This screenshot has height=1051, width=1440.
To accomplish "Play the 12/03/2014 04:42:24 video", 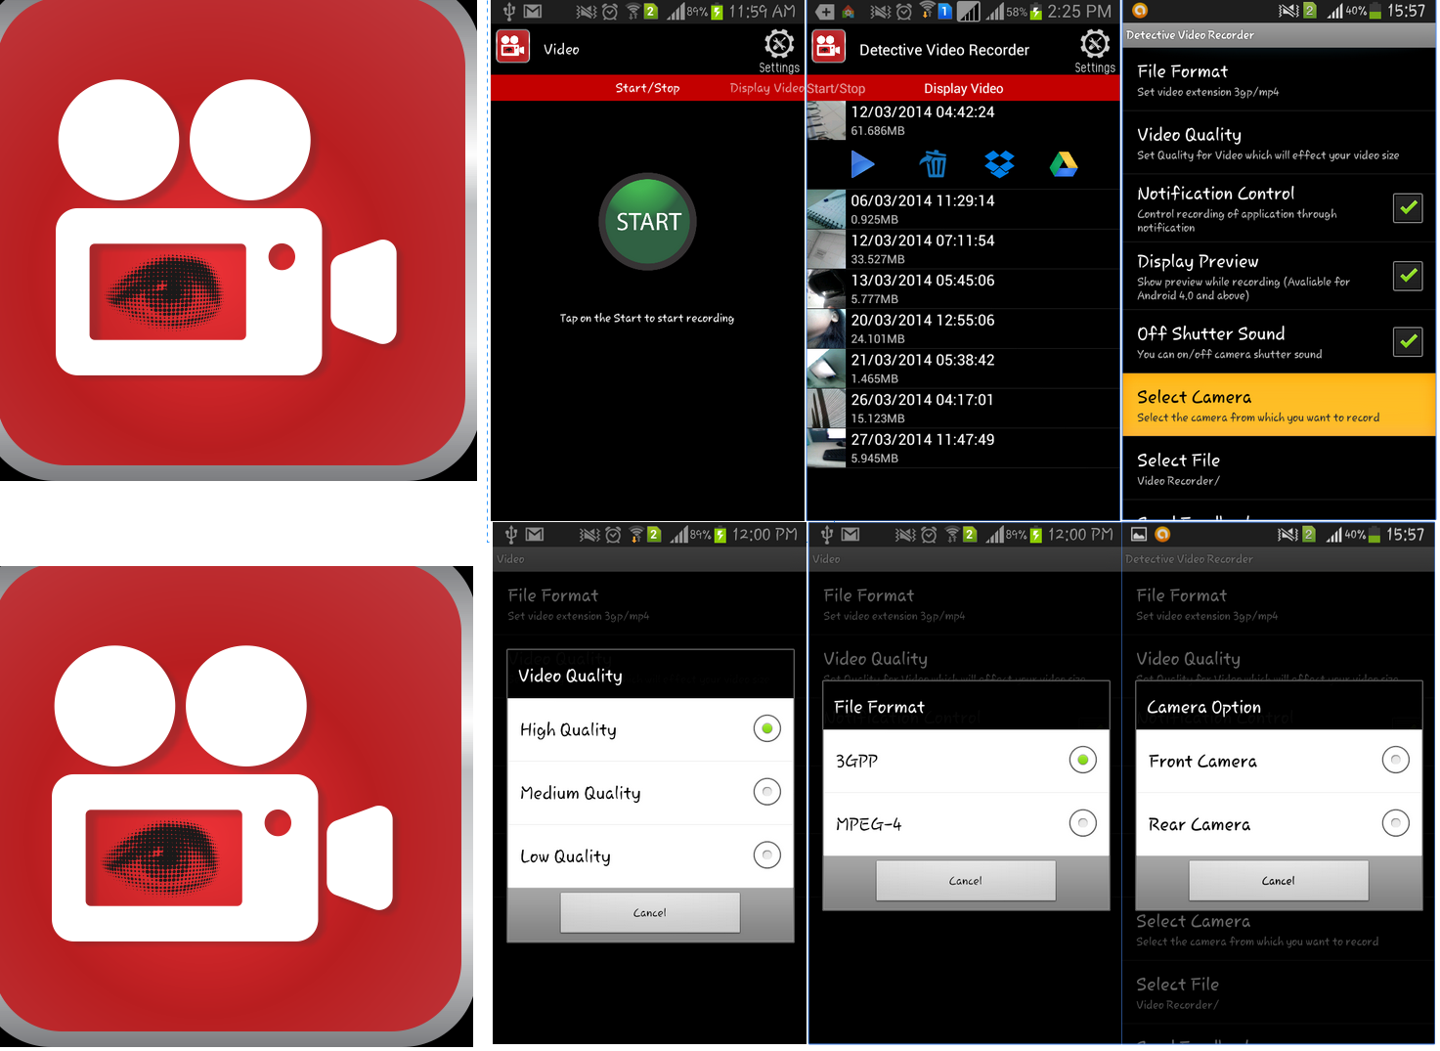I will [862, 164].
